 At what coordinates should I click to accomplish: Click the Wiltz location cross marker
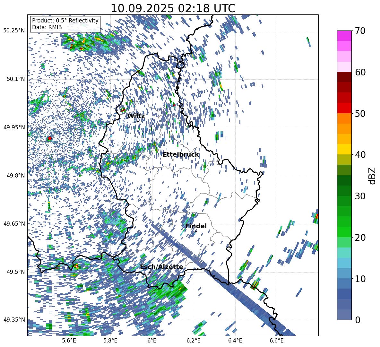click(x=138, y=121)
